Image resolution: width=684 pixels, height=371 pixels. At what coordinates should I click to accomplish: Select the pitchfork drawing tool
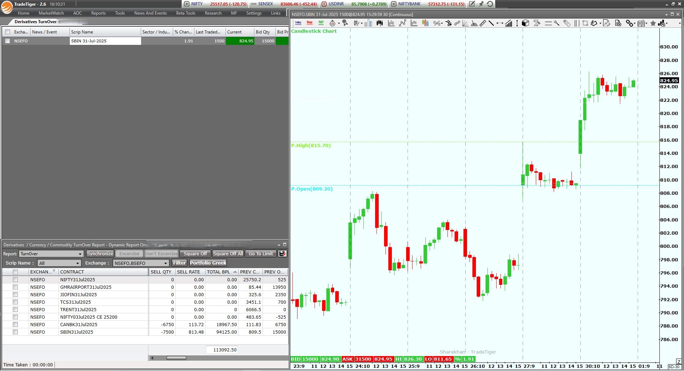[x=557, y=23]
